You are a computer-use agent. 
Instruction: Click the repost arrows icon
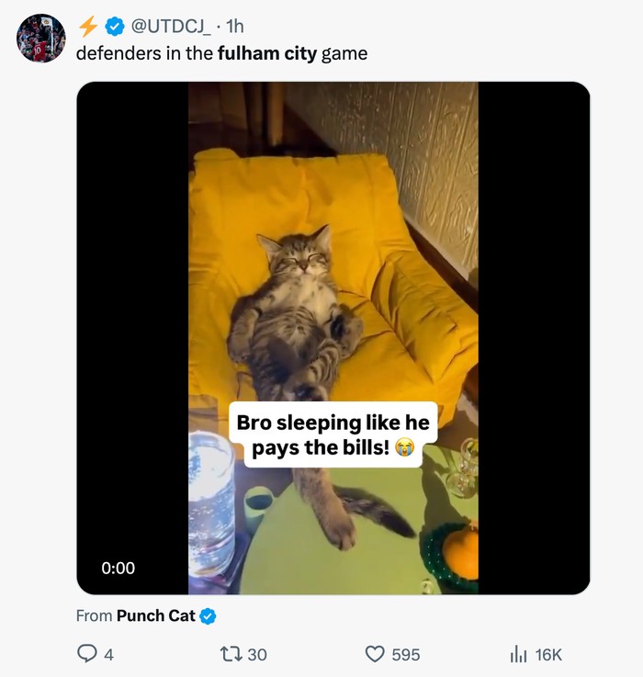(x=231, y=654)
